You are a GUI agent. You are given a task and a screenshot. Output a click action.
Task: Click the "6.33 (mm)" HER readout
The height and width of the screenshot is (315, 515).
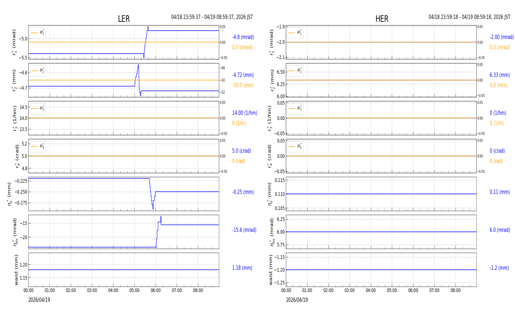pos(500,75)
